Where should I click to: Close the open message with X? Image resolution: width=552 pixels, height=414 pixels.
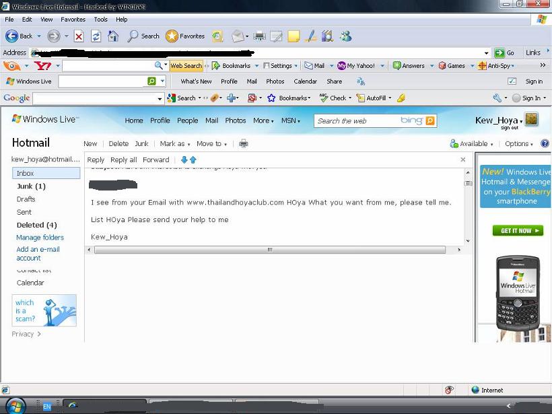pos(463,160)
